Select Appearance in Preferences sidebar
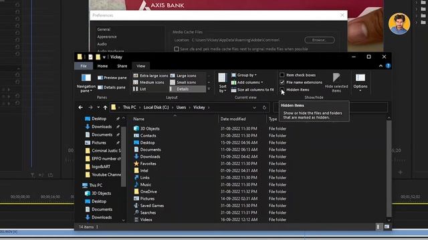 point(107,37)
